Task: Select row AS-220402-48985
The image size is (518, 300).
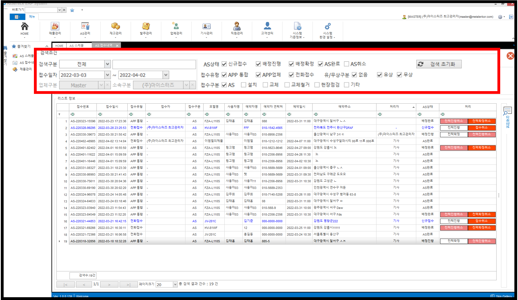Action: coord(276,141)
